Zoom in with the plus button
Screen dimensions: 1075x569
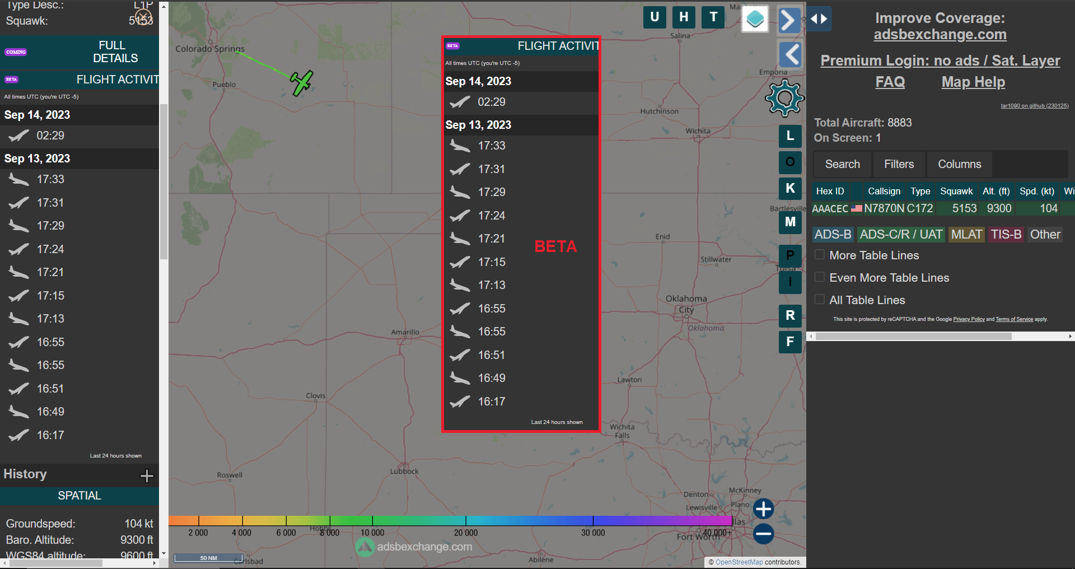click(763, 509)
